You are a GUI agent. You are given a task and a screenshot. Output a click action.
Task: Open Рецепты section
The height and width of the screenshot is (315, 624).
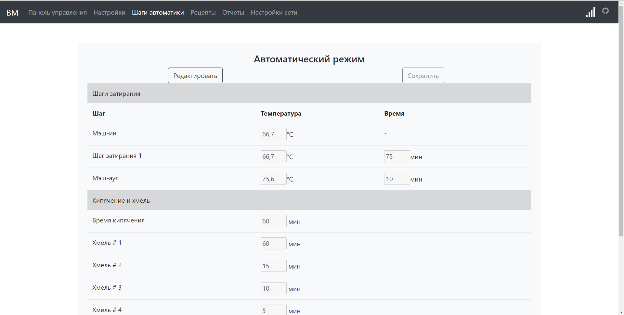coord(203,12)
